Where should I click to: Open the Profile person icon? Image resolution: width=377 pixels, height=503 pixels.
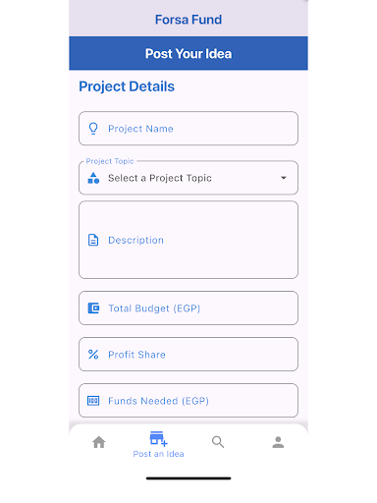click(278, 442)
